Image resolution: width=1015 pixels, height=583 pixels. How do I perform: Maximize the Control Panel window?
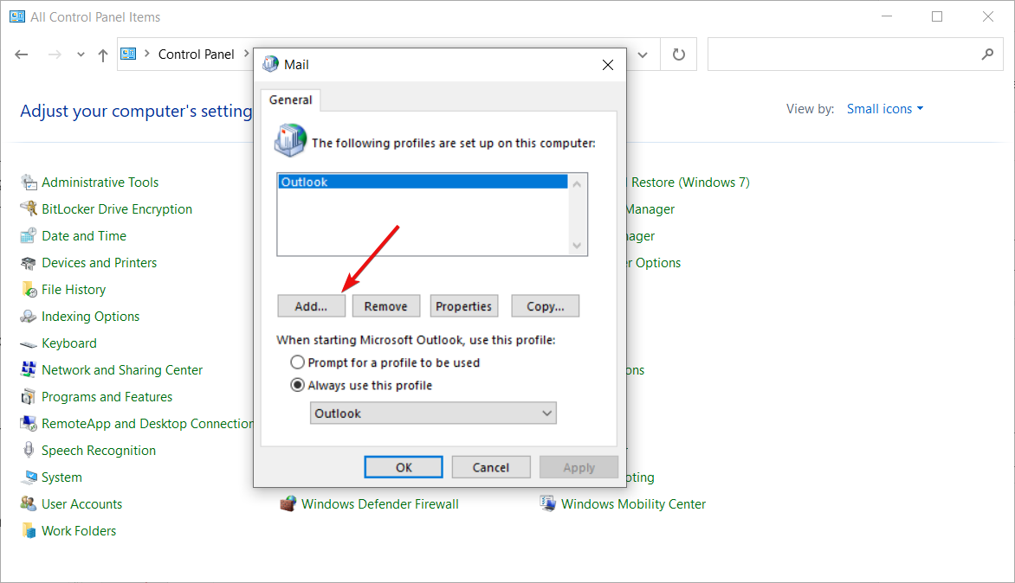coord(937,16)
